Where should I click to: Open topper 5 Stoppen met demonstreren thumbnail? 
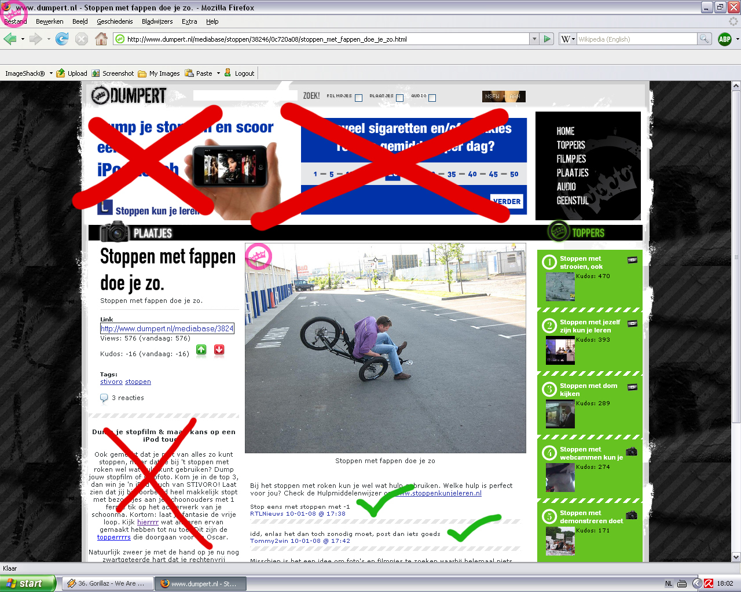pos(560,541)
